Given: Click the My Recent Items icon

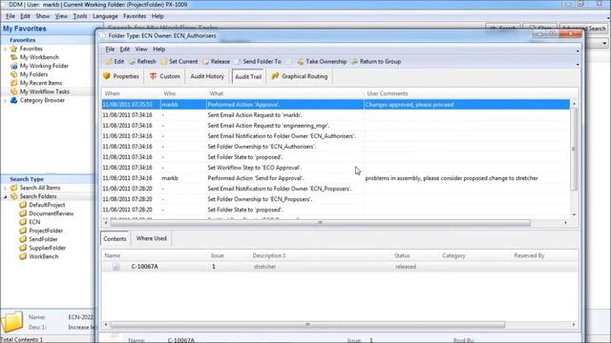Looking at the screenshot, I should tap(14, 83).
